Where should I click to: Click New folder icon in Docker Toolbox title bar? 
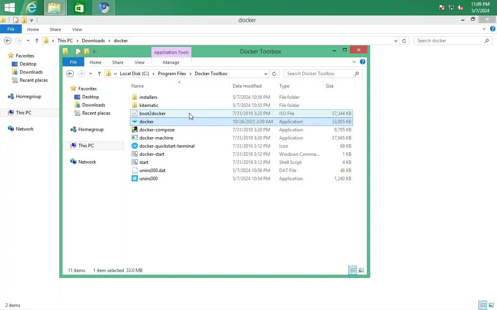pyautogui.click(x=87, y=51)
